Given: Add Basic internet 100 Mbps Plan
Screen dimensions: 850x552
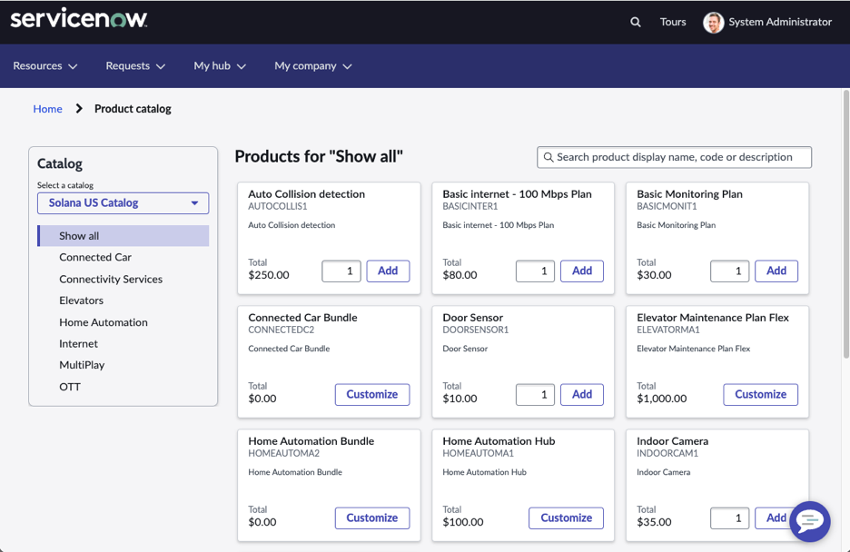Looking at the screenshot, I should (x=582, y=271).
